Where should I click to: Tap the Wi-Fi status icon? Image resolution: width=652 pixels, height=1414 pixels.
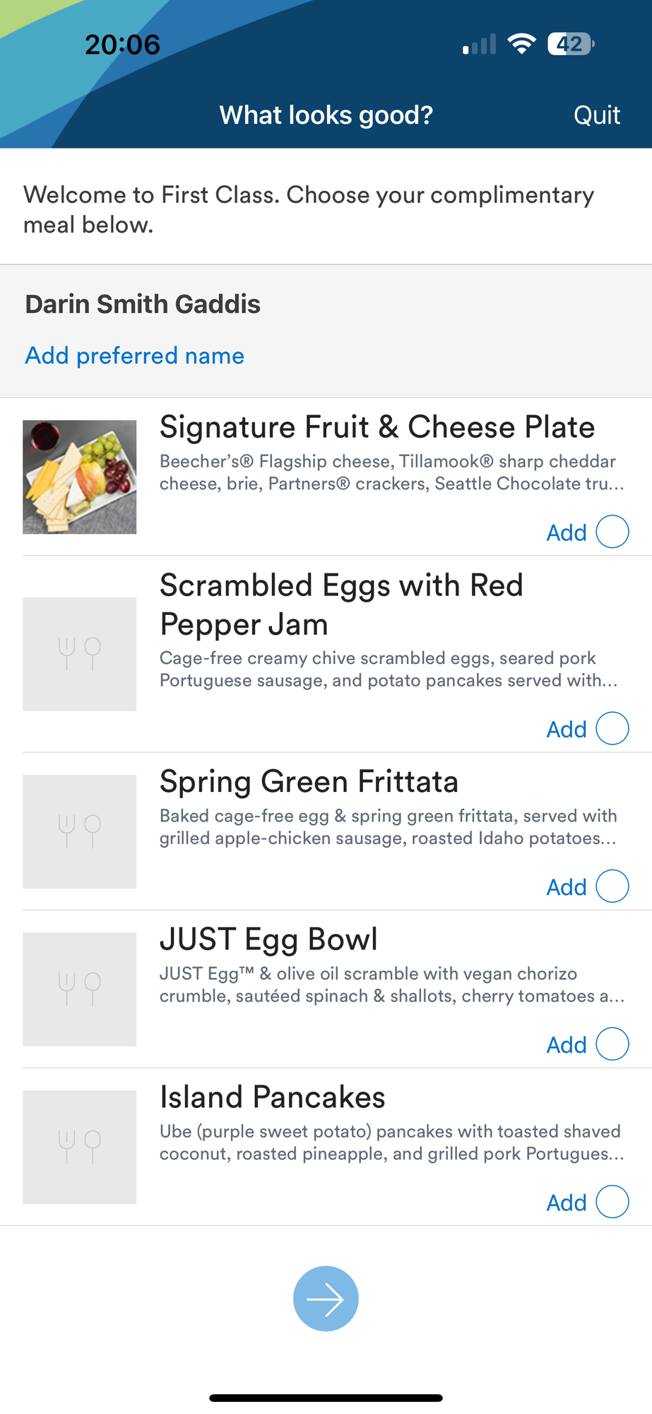tap(521, 44)
